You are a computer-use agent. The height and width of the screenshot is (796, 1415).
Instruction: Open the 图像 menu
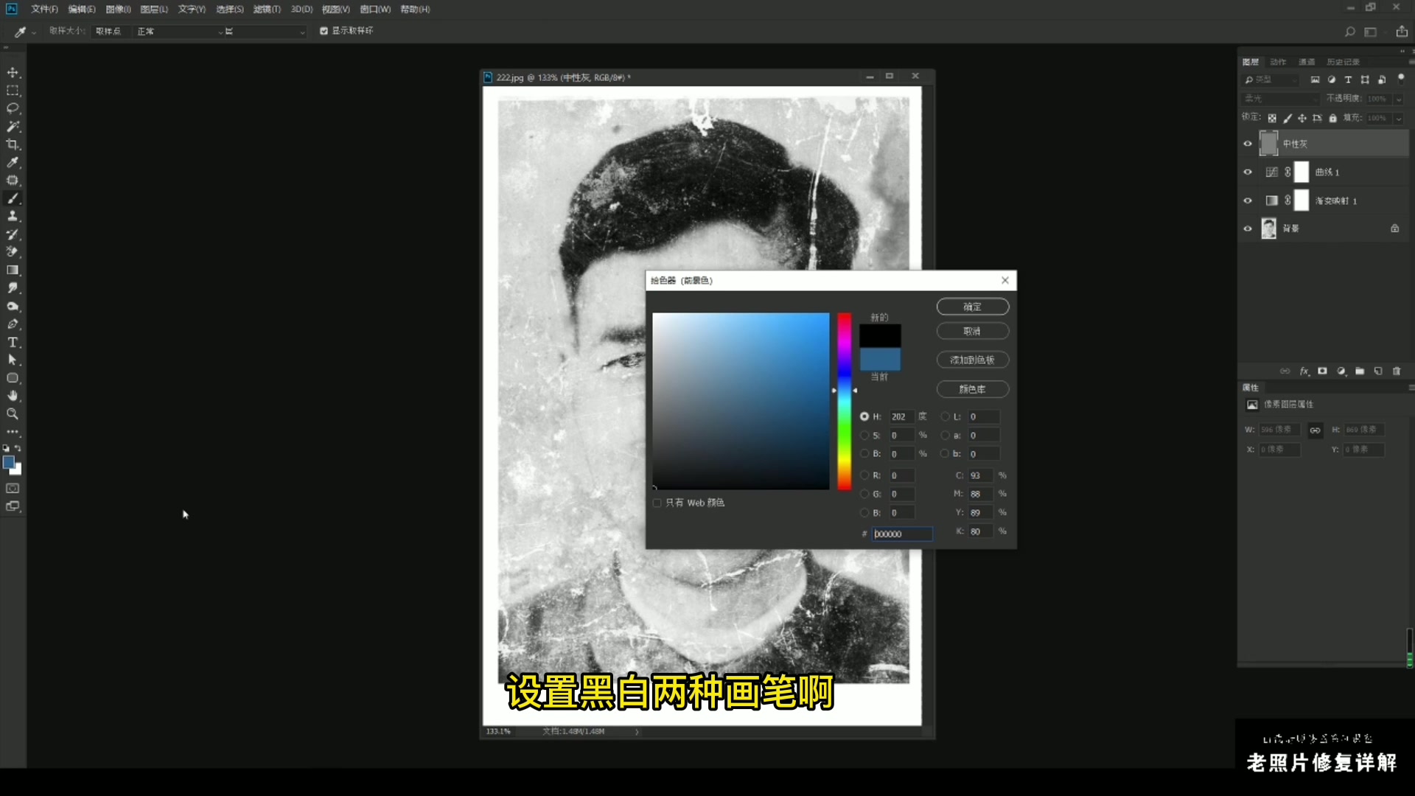116,9
